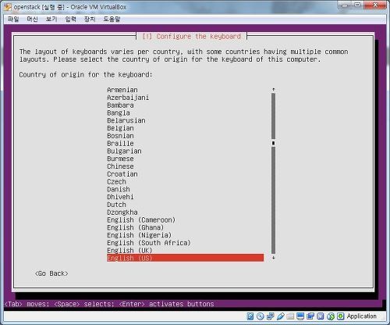390x325 pixels.
Task: Select Dzongkha keyboard
Action: [122, 212]
